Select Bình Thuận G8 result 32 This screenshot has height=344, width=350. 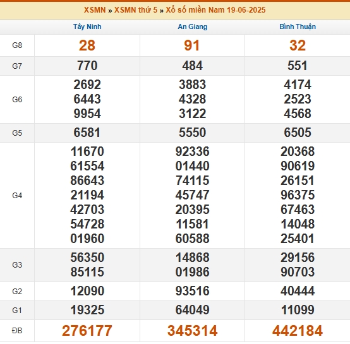pyautogui.click(x=298, y=45)
